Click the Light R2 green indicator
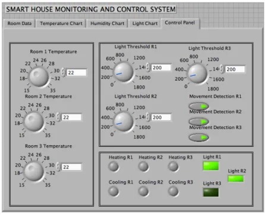 pyautogui.click(x=236, y=179)
